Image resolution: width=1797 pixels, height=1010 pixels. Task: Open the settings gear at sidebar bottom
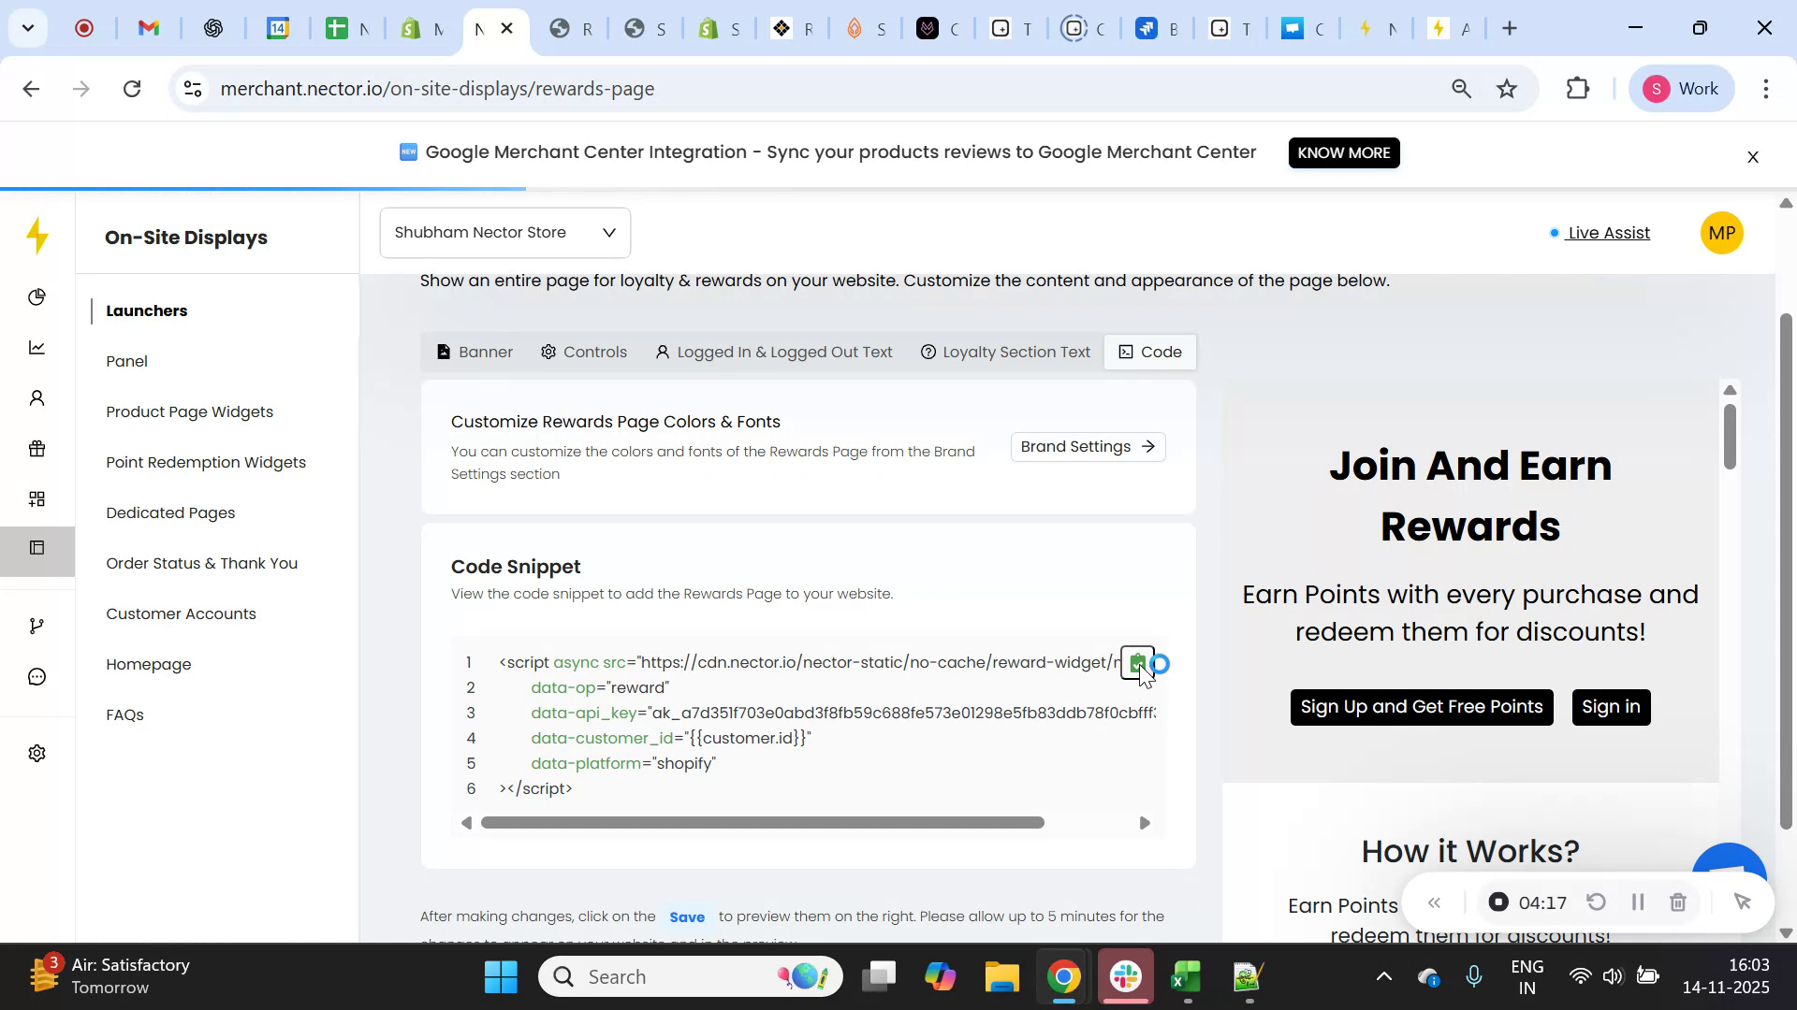coord(37,753)
